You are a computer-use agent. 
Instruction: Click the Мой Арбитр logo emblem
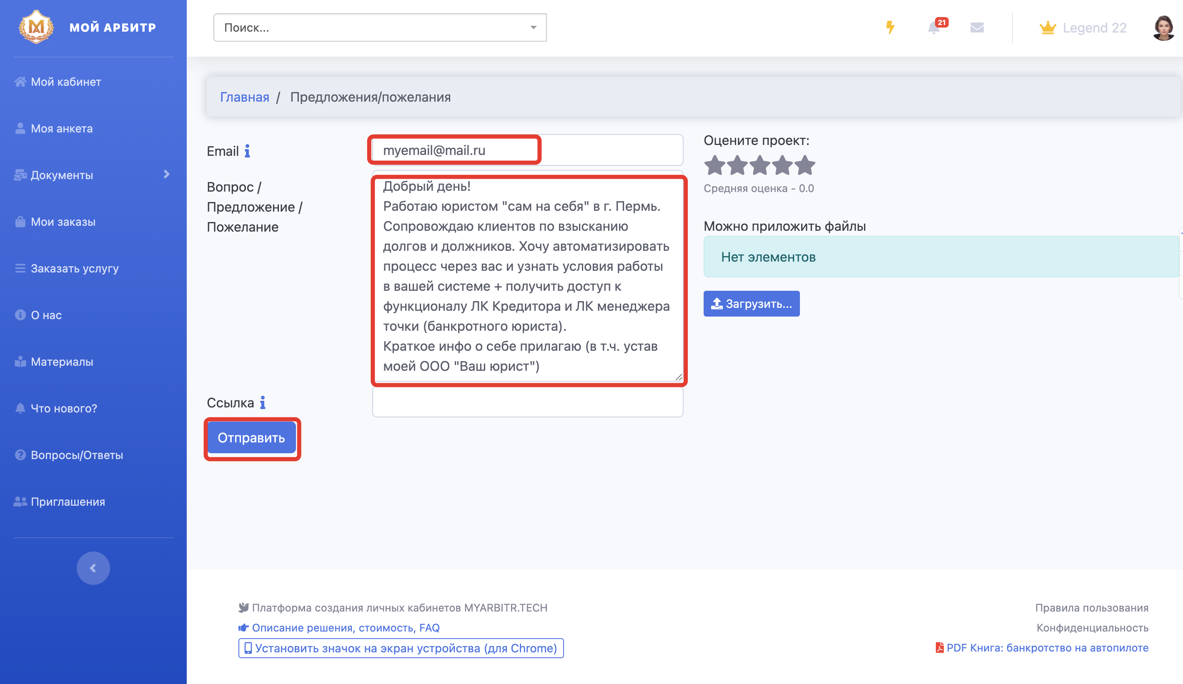coord(36,27)
